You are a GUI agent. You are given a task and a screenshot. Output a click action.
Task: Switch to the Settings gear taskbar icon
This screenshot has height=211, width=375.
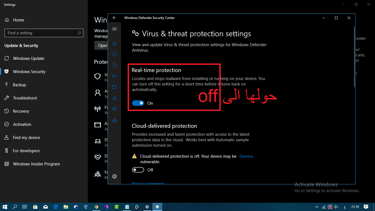[147, 207]
